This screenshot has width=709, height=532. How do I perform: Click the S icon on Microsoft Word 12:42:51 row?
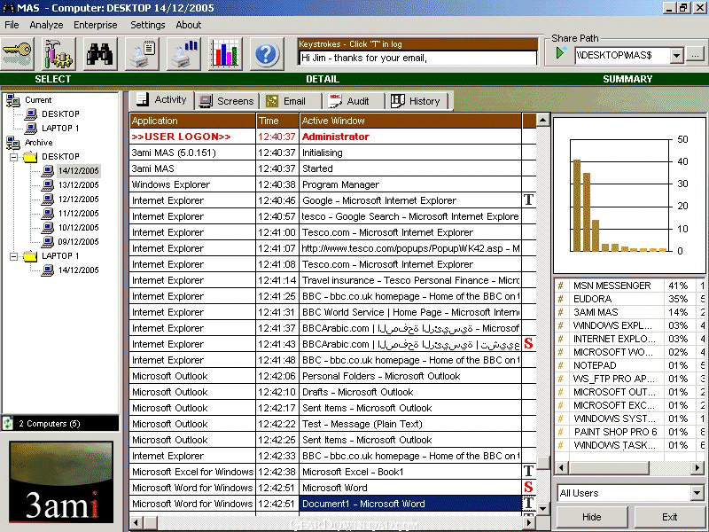[528, 487]
